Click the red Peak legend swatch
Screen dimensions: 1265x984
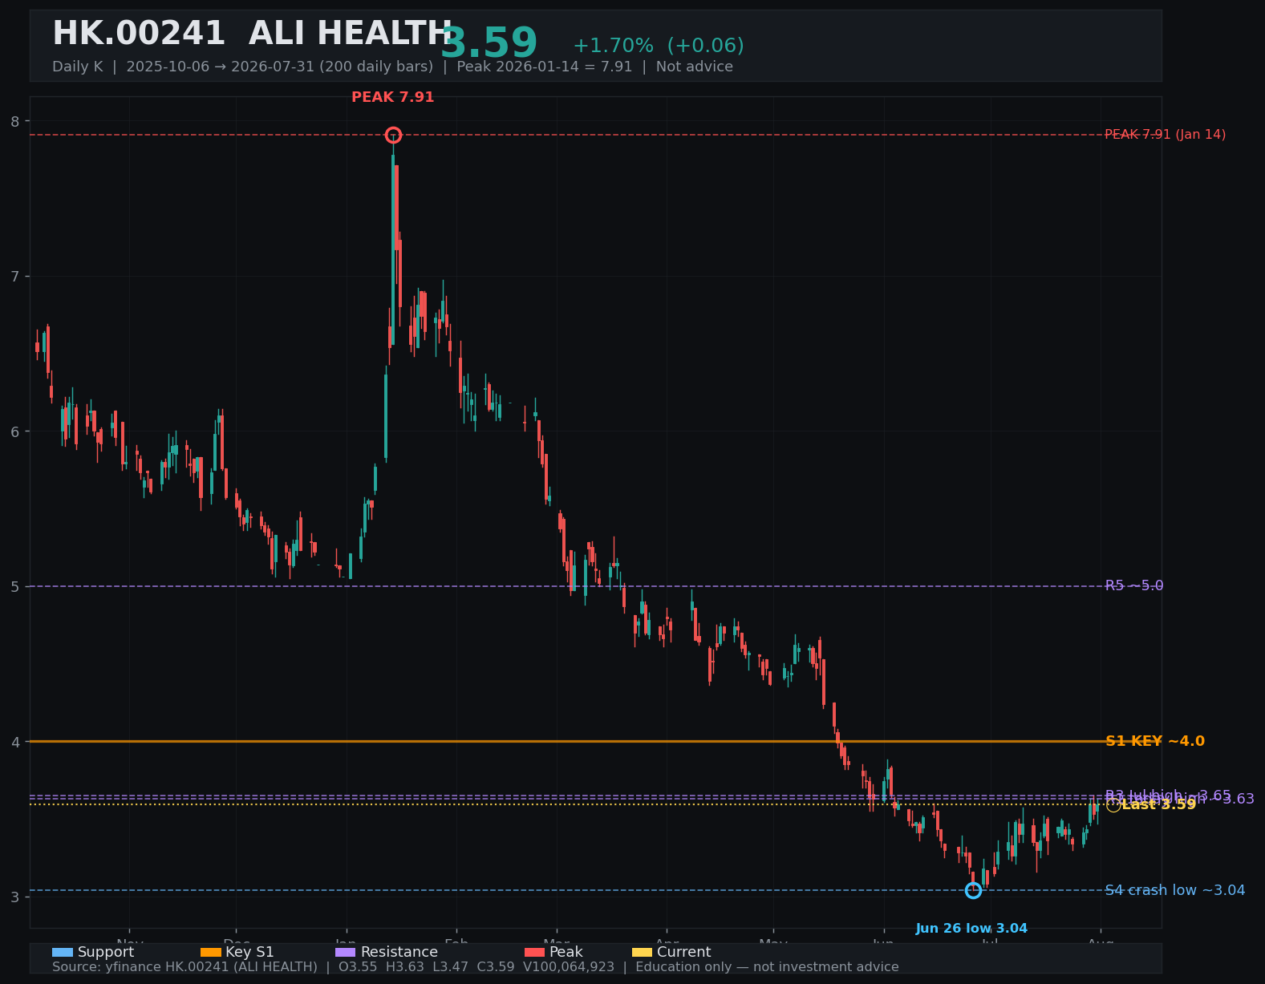pos(534,952)
